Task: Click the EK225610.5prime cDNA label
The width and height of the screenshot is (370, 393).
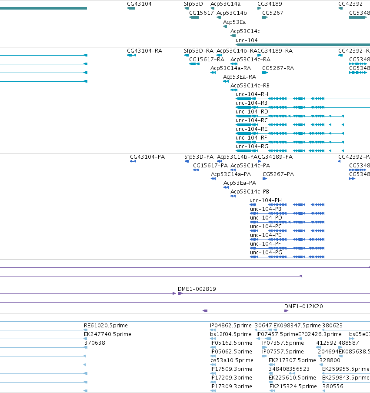Action: [x=292, y=377]
